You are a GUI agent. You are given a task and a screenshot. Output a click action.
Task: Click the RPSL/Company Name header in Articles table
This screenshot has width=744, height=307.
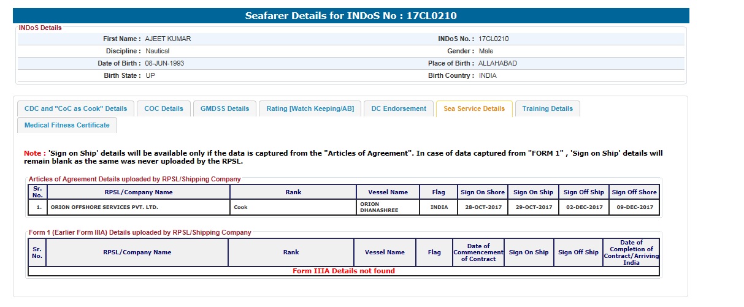pos(138,192)
